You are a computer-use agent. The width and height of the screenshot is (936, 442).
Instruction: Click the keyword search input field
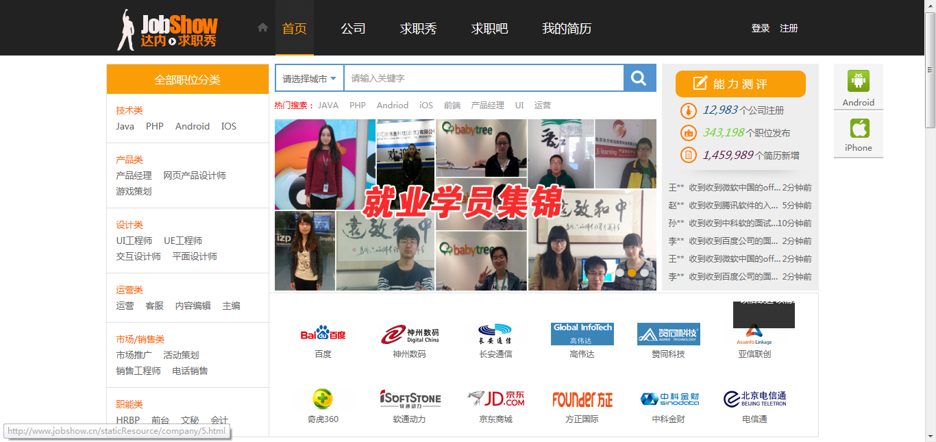(483, 78)
